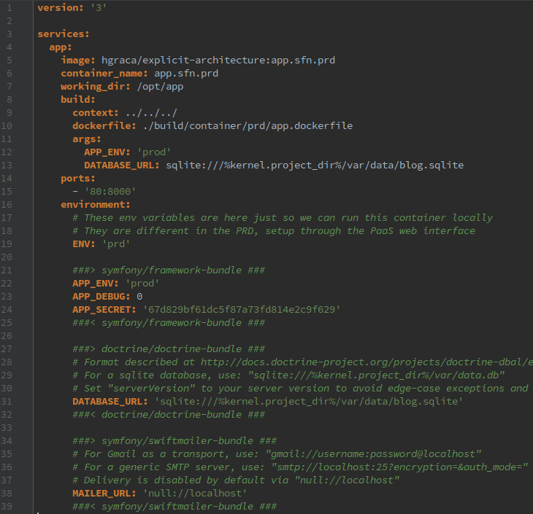Click the context value '../../../'
Image resolution: width=533 pixels, height=514 pixels.
151,113
